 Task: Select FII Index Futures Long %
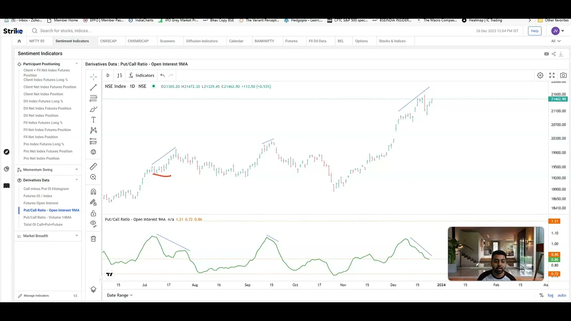(x=43, y=123)
